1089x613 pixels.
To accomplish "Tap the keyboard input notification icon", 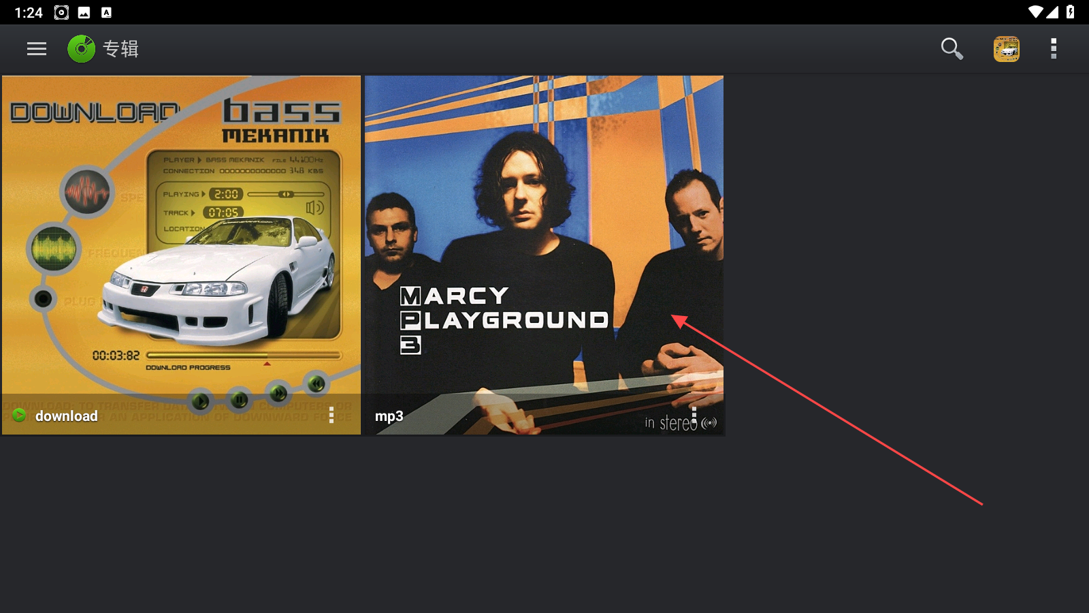I will [106, 12].
